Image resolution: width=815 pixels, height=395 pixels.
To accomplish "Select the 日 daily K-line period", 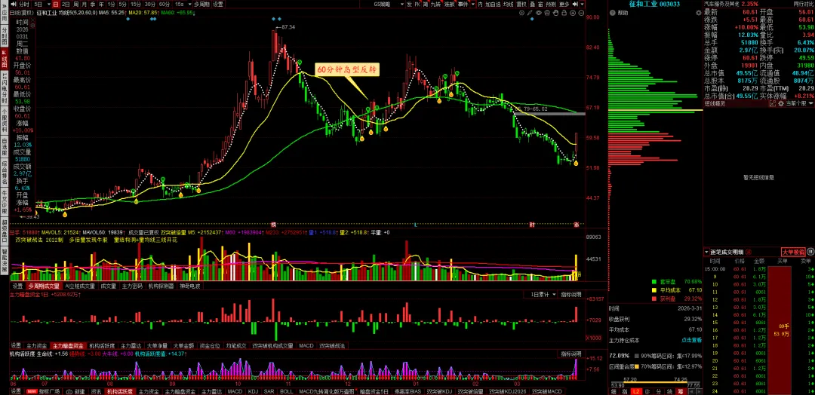I will coord(56,4).
